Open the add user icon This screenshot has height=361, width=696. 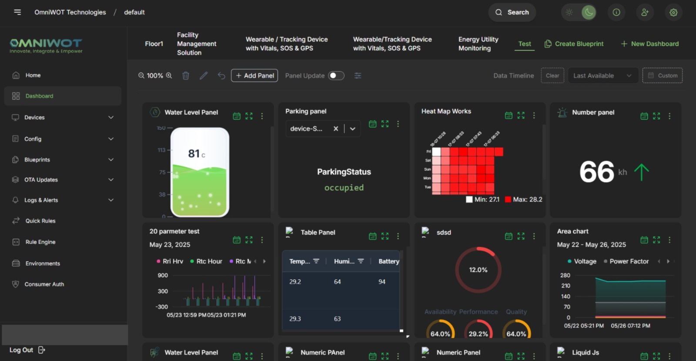pos(645,12)
